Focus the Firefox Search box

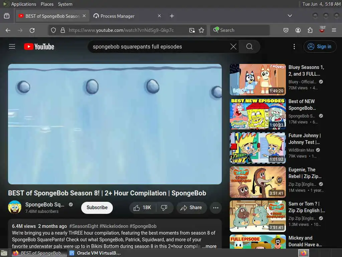pyautogui.click(x=240, y=30)
